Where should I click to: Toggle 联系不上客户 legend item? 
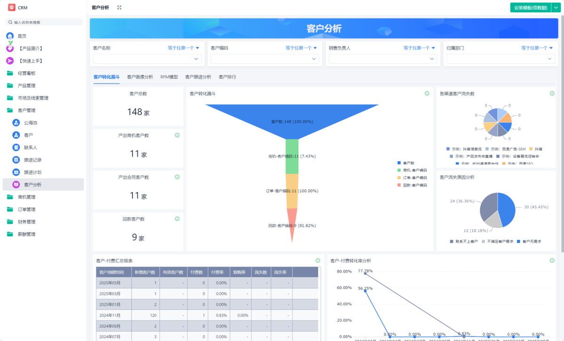pyautogui.click(x=464, y=241)
